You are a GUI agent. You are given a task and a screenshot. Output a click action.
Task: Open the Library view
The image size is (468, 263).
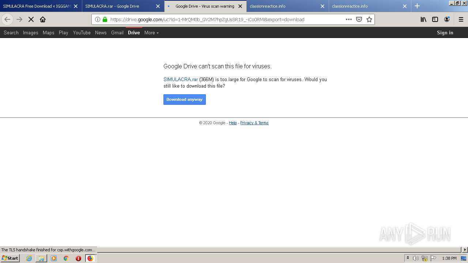423,19
